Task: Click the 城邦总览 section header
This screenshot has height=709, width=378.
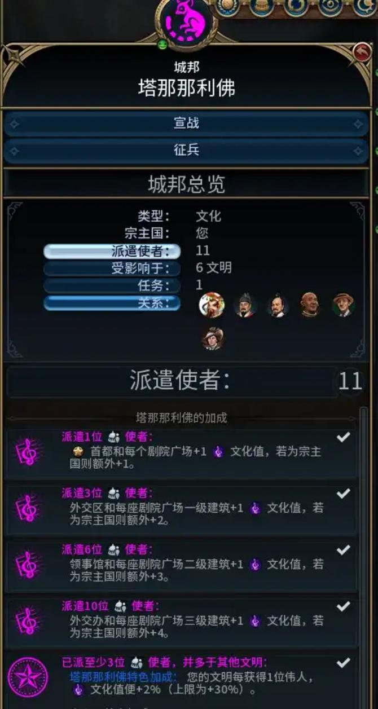Action: point(186,184)
